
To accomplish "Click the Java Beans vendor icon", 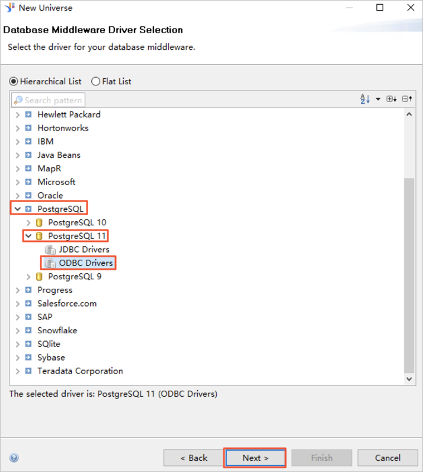I will 28,155.
